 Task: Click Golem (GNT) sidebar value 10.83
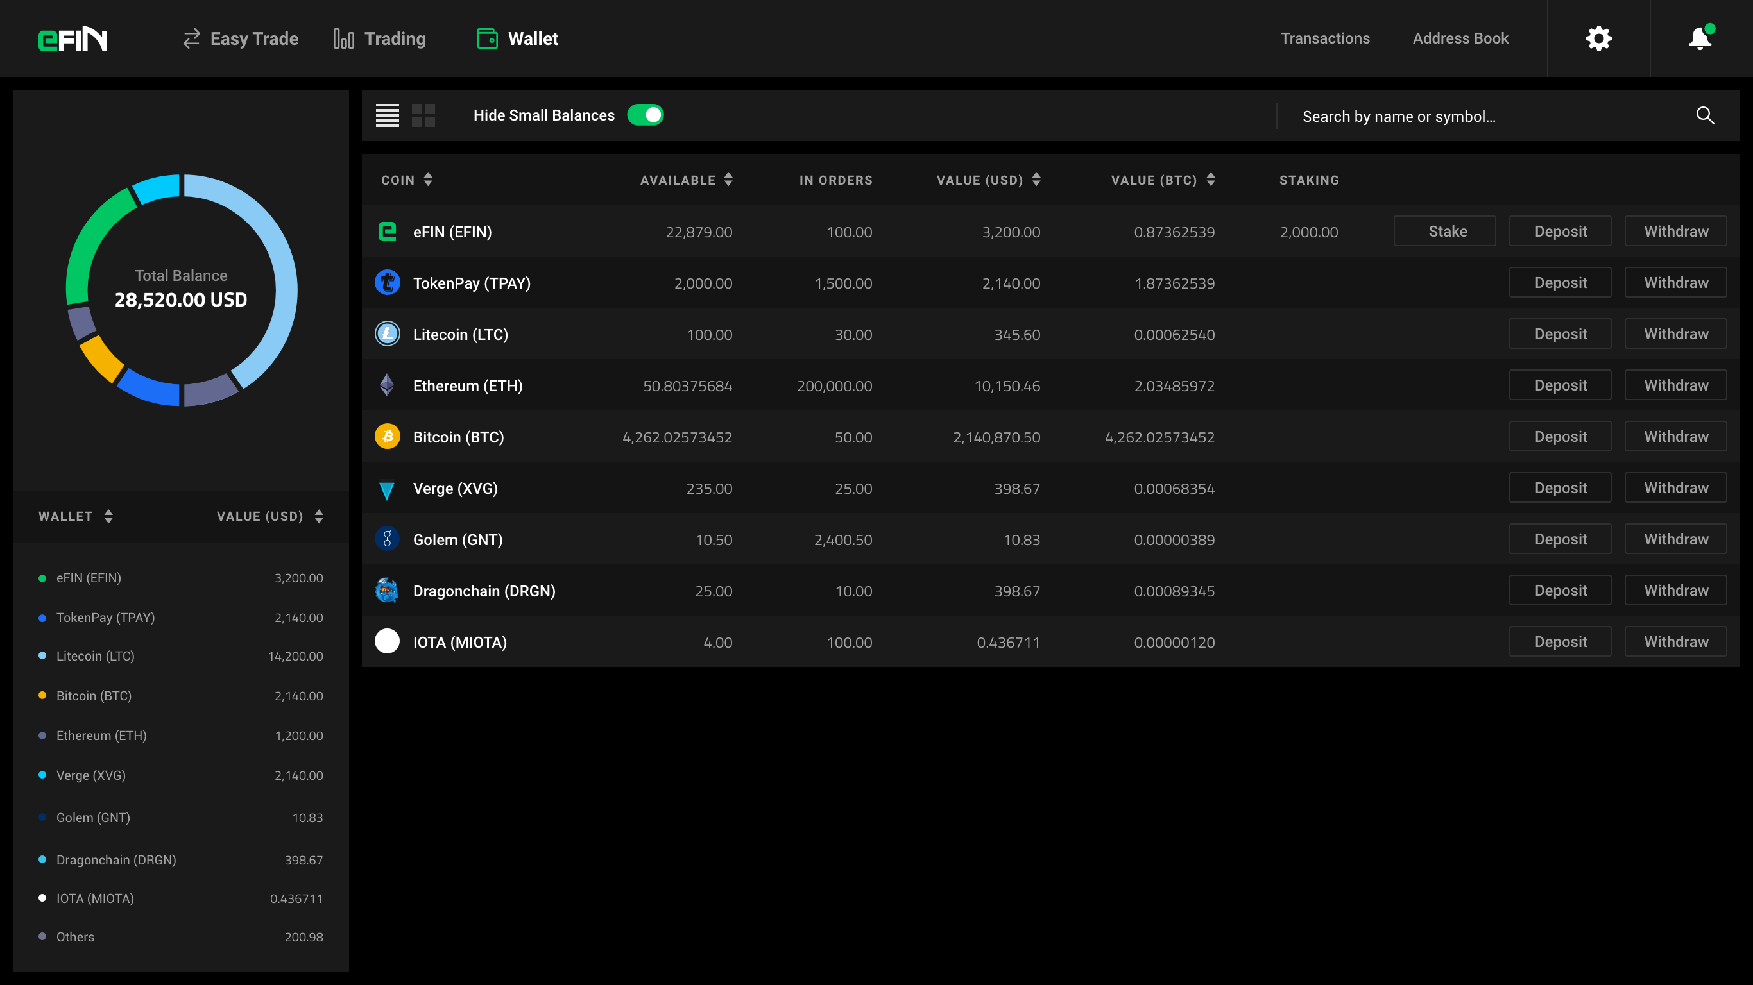pyautogui.click(x=307, y=818)
